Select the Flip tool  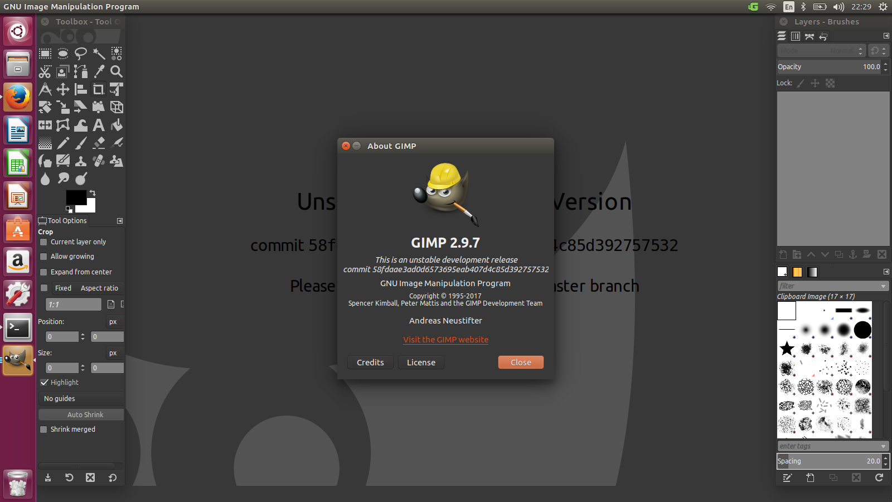click(x=45, y=125)
